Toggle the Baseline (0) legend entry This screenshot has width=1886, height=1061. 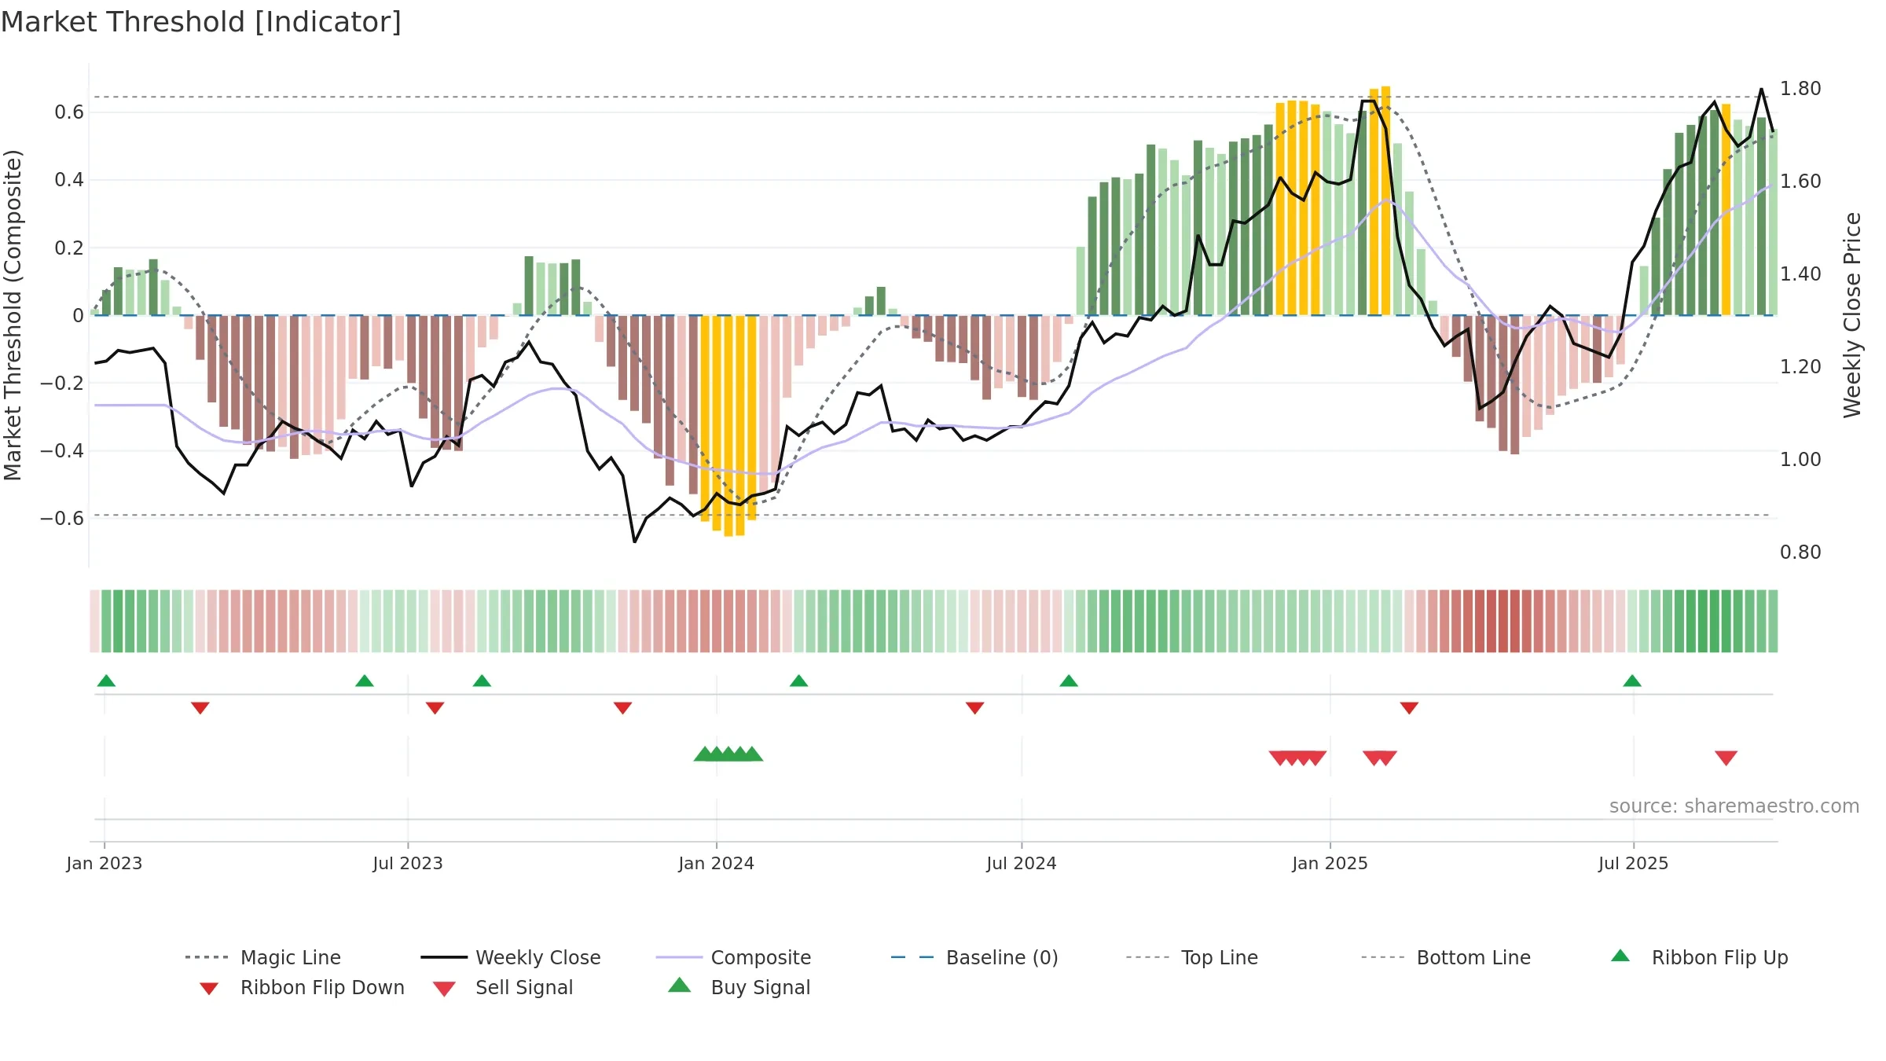[x=974, y=957]
